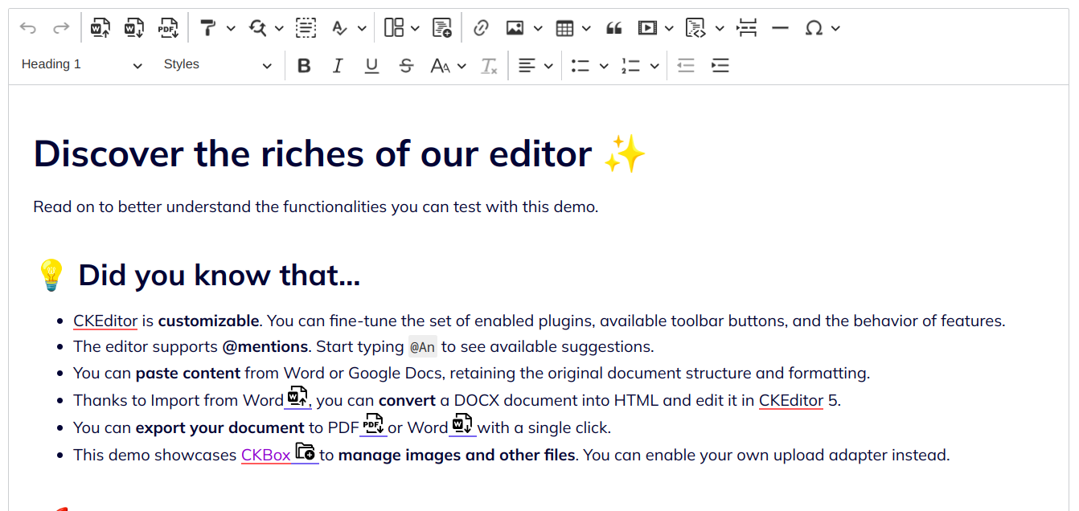Click the Redo arrow icon

pyautogui.click(x=61, y=28)
